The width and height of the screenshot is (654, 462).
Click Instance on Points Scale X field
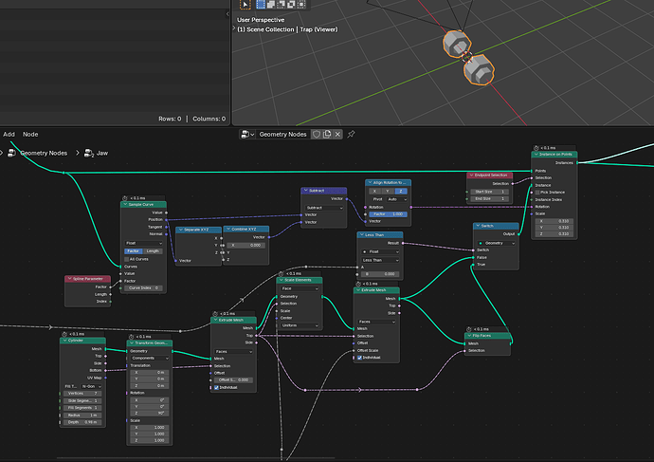(554, 221)
